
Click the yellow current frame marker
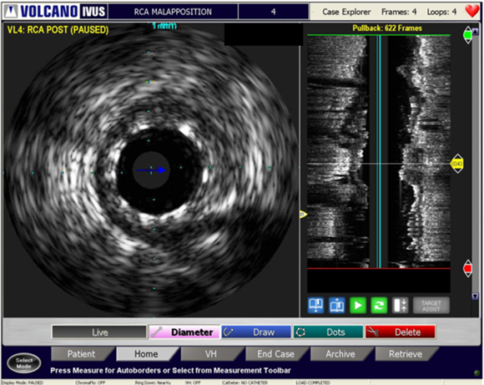pos(456,164)
